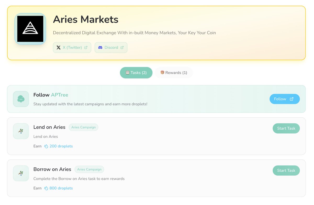The width and height of the screenshot is (314, 205).
Task: Click the 200 droplets reward link
Action: (61, 146)
